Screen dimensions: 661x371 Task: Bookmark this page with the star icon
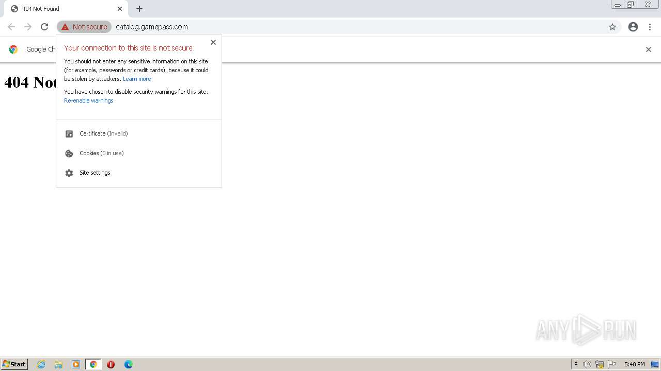click(x=612, y=27)
